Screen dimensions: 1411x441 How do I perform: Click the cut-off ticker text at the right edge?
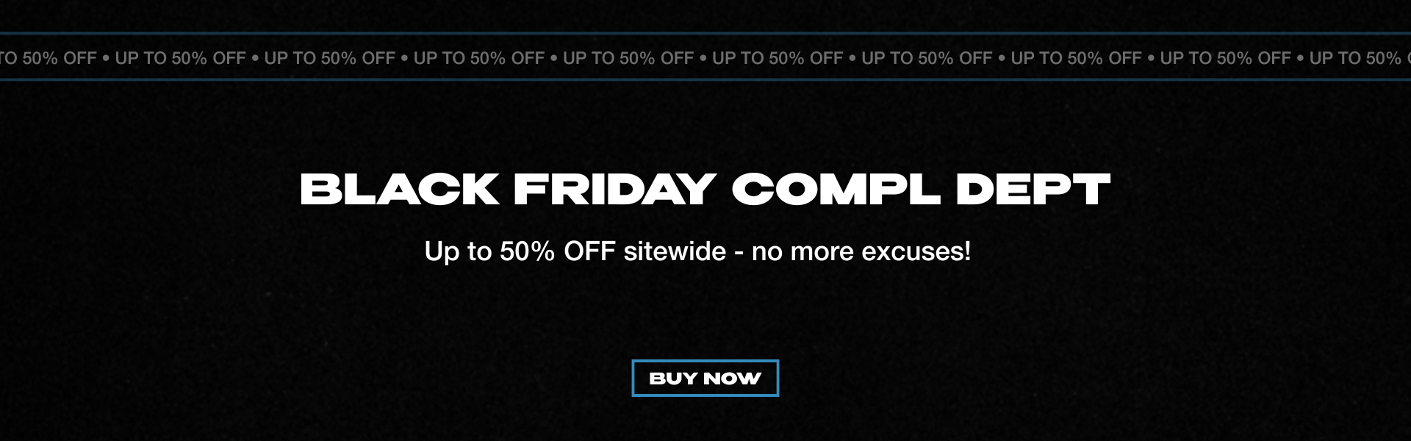1358,58
